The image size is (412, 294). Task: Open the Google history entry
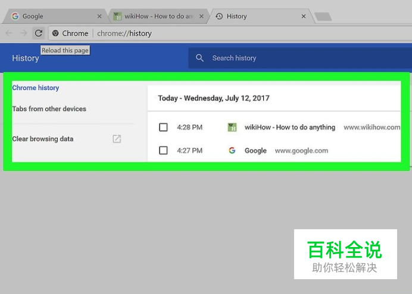point(255,151)
